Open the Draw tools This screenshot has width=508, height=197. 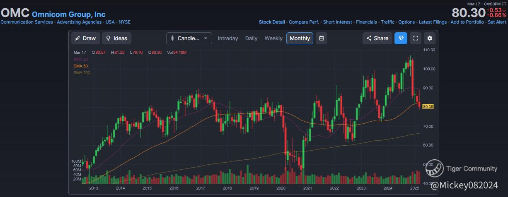coord(85,38)
